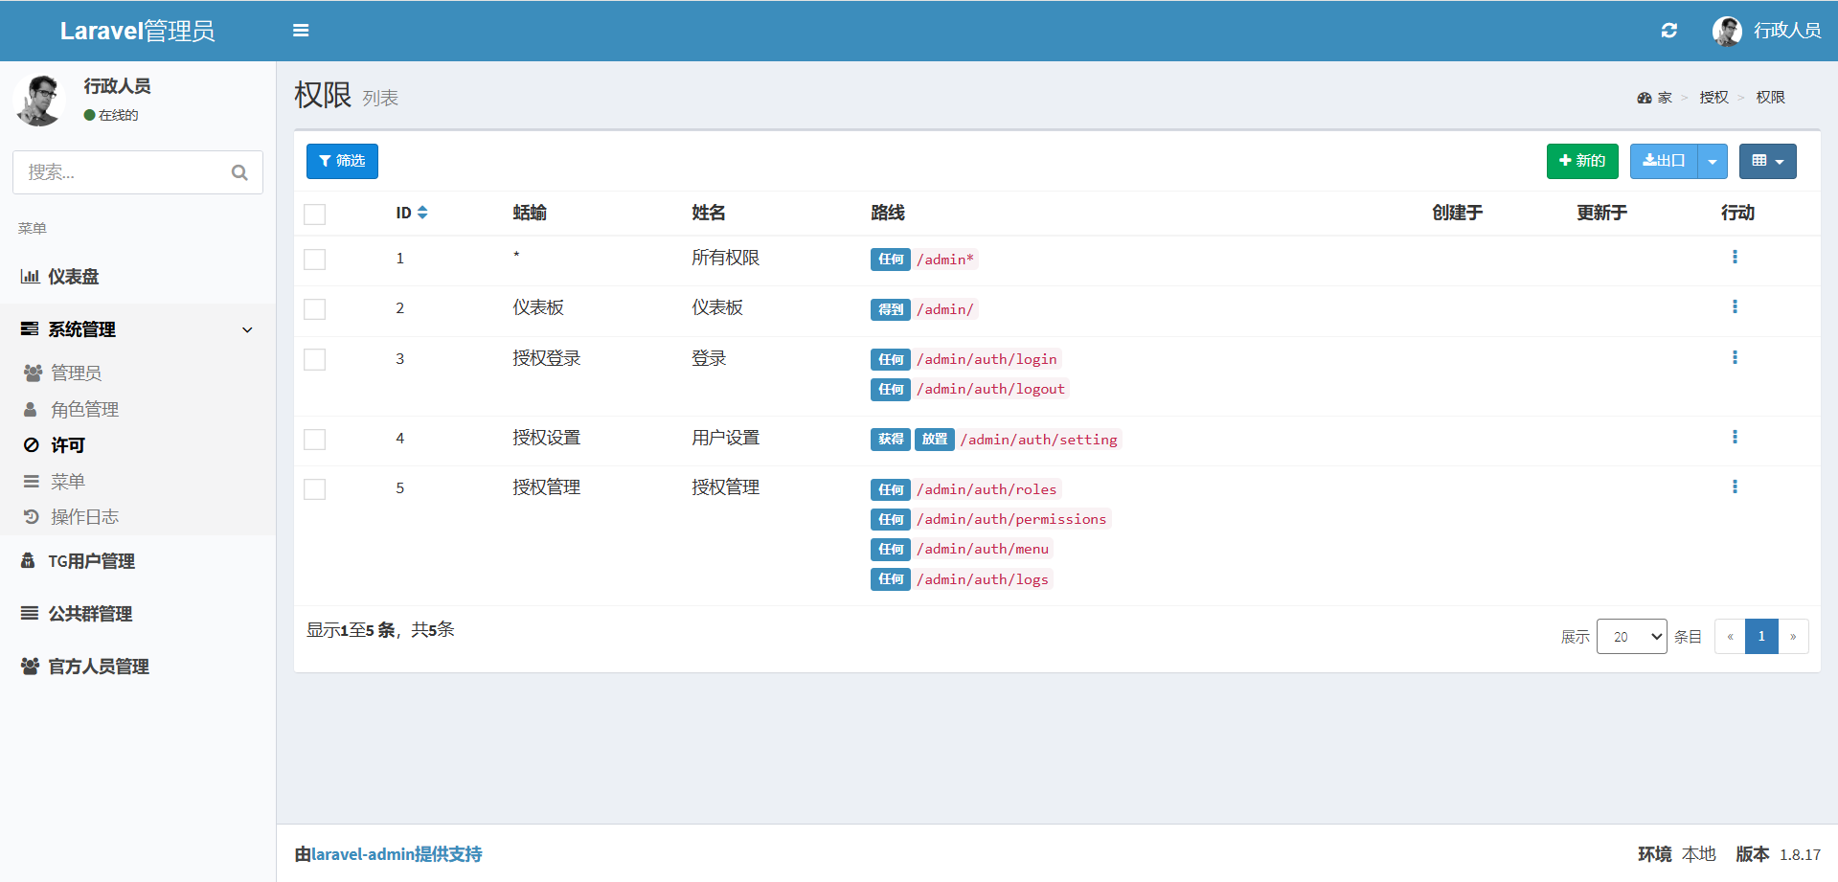This screenshot has width=1838, height=882.
Task: Toggle the select-all checkbox in table header
Action: [x=314, y=214]
